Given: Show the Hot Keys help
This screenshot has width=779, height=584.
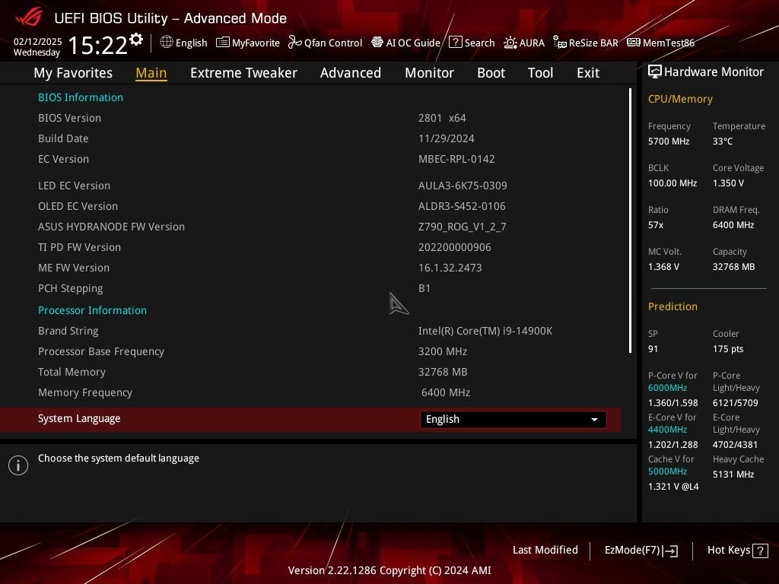Looking at the screenshot, I should [x=737, y=551].
